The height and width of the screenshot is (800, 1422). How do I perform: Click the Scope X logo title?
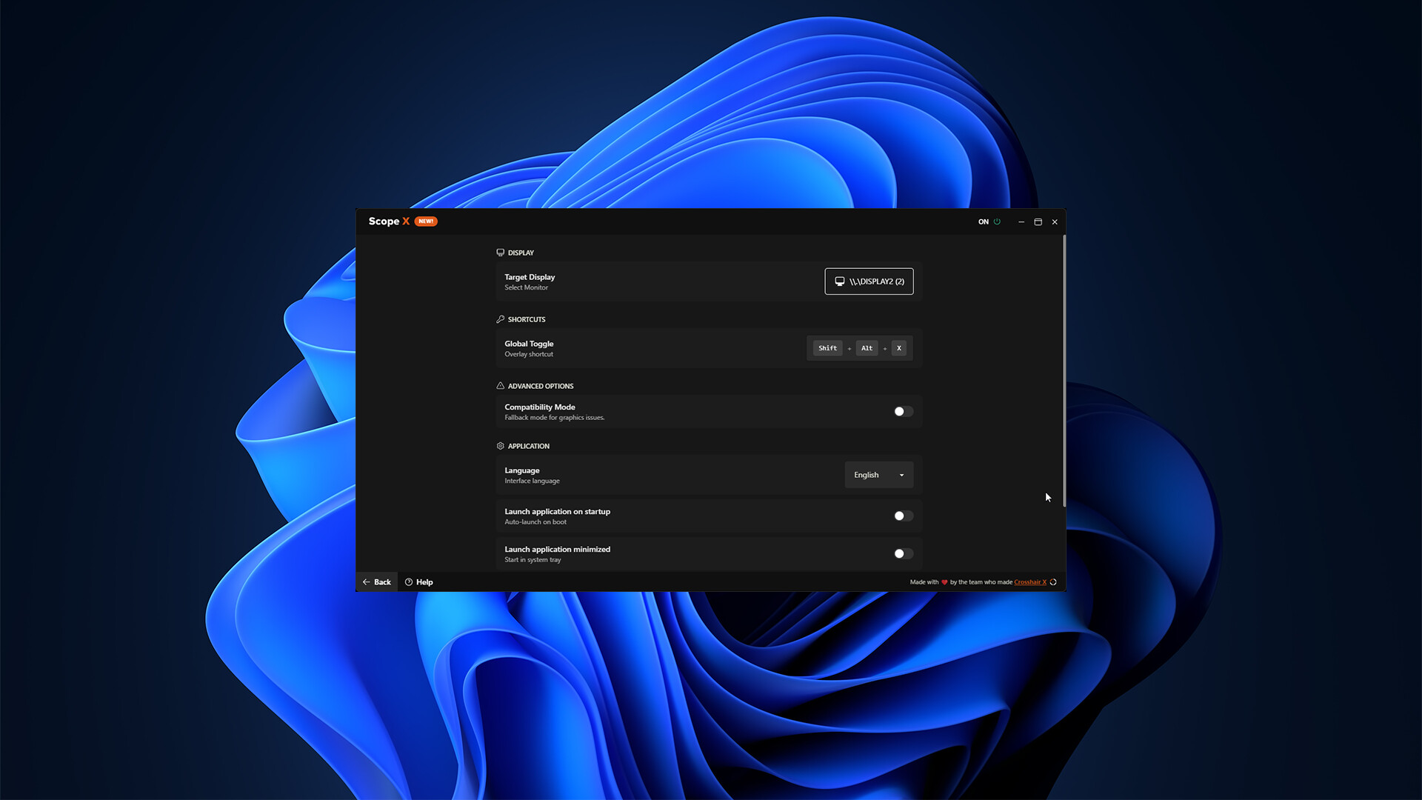click(x=389, y=221)
